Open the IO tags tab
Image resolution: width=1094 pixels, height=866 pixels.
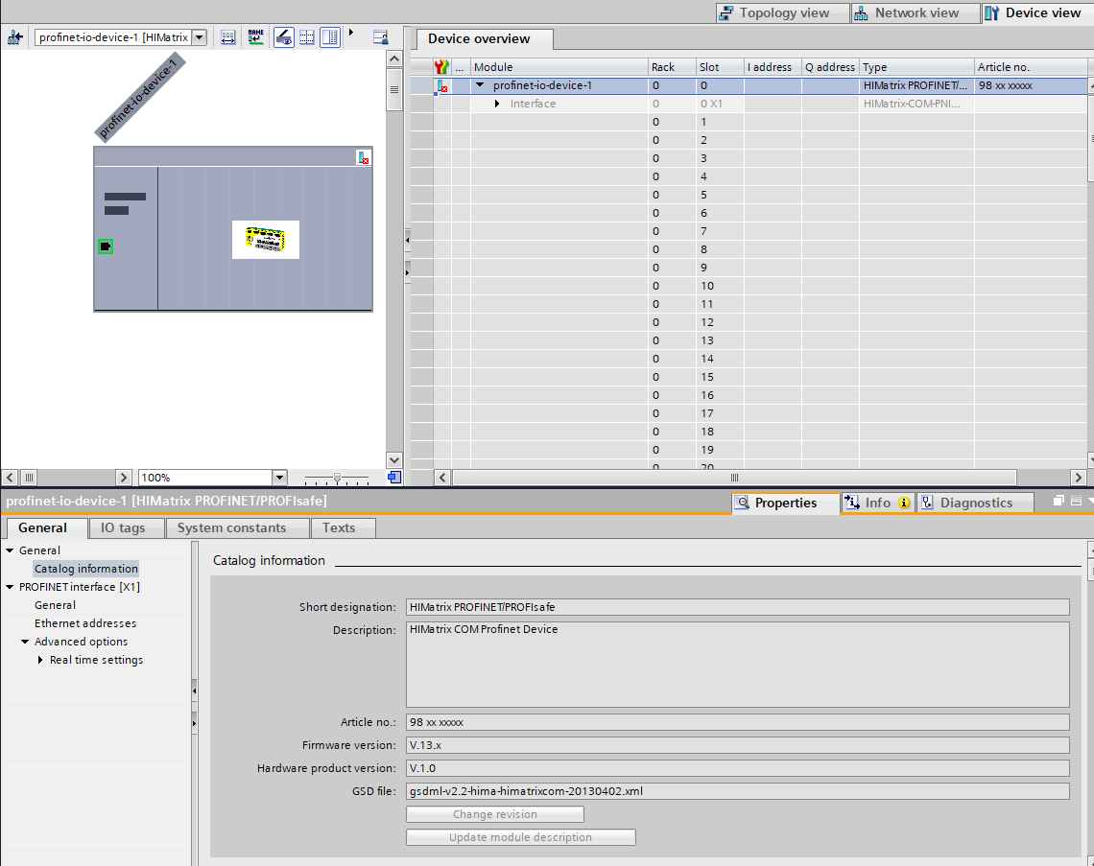click(123, 527)
